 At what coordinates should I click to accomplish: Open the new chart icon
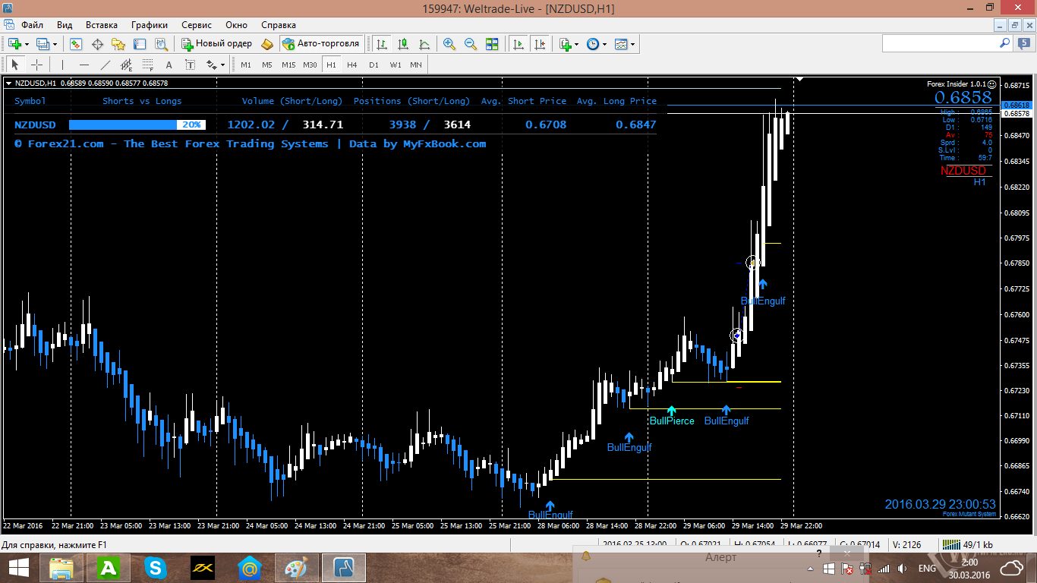[x=14, y=44]
